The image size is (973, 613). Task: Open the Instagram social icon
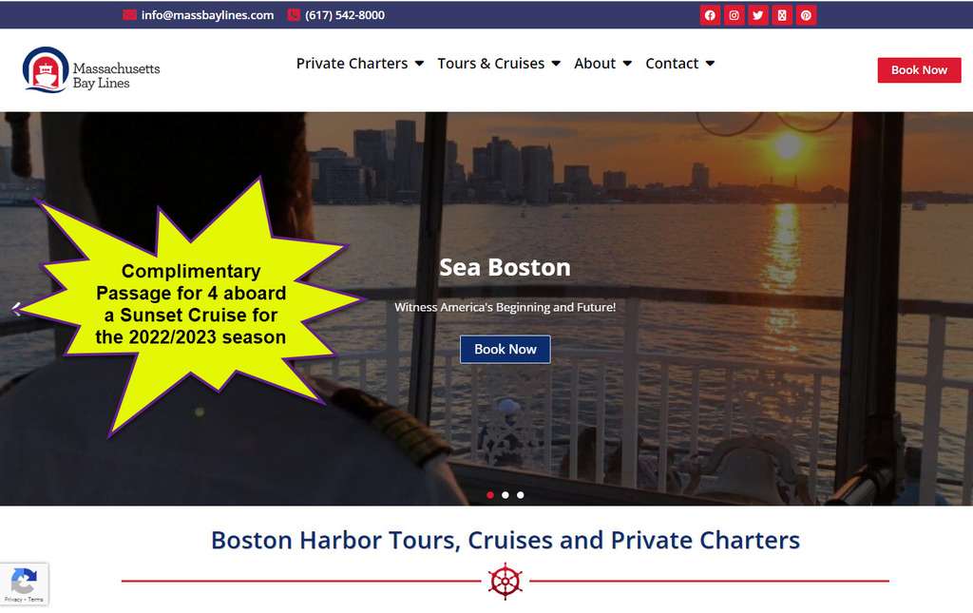coord(735,15)
